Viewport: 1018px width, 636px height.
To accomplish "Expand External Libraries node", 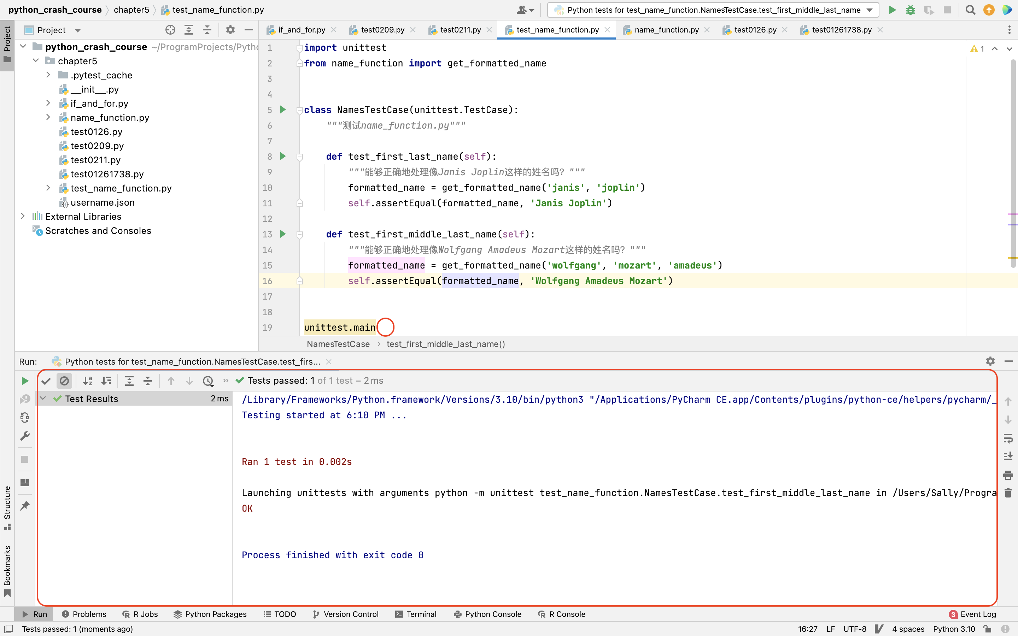I will pos(23,216).
